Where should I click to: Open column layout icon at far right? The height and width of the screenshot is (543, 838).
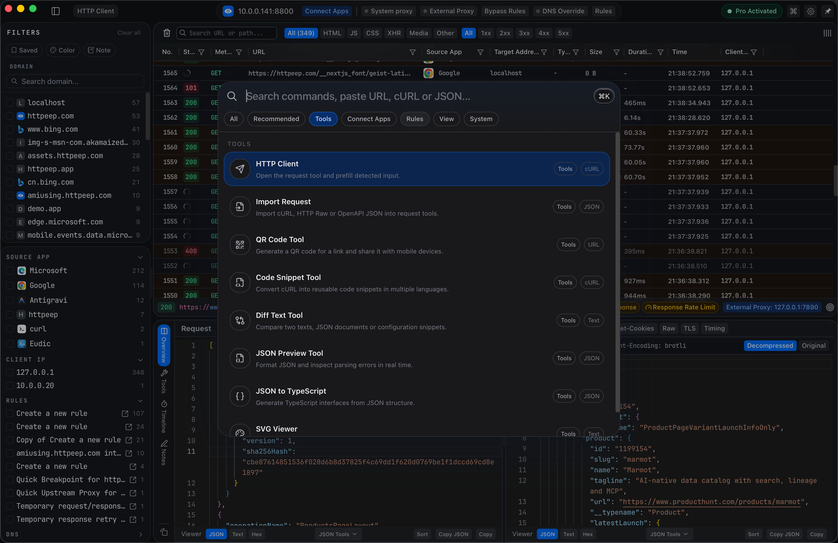pyautogui.click(x=827, y=33)
